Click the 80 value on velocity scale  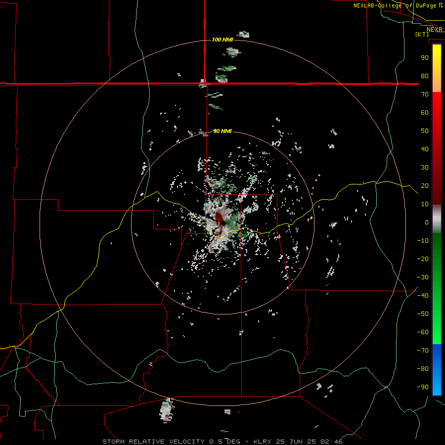pyautogui.click(x=425, y=76)
